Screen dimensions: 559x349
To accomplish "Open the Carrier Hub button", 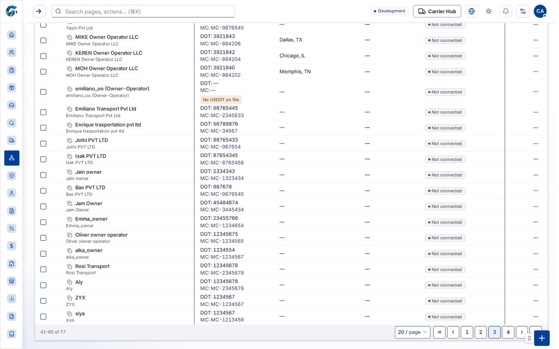I will (x=437, y=11).
